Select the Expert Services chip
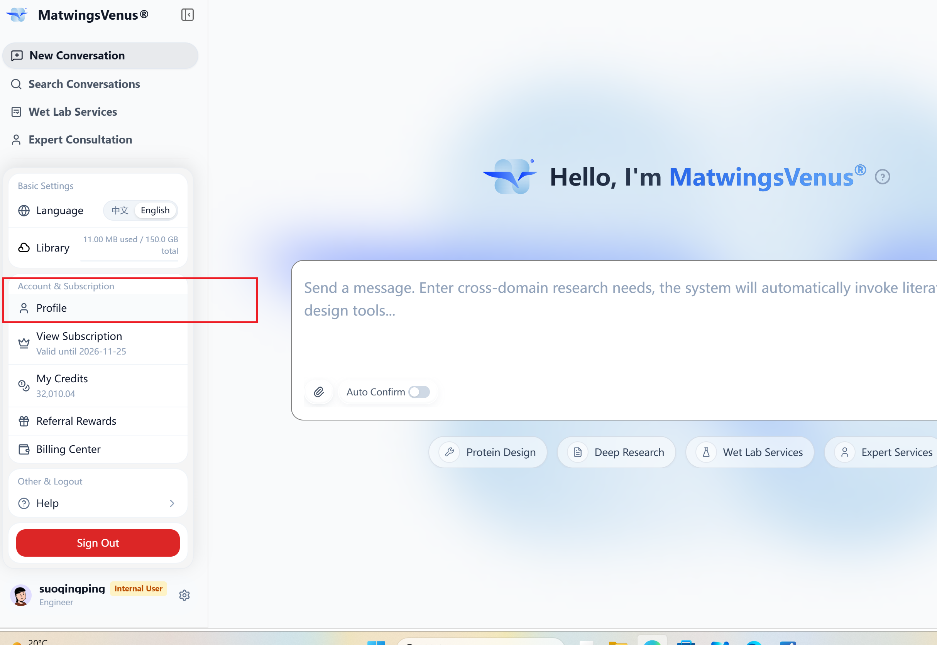Viewport: 937px width, 645px height. pyautogui.click(x=881, y=452)
